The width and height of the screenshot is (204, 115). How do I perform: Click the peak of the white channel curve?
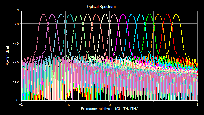click(x=105, y=14)
